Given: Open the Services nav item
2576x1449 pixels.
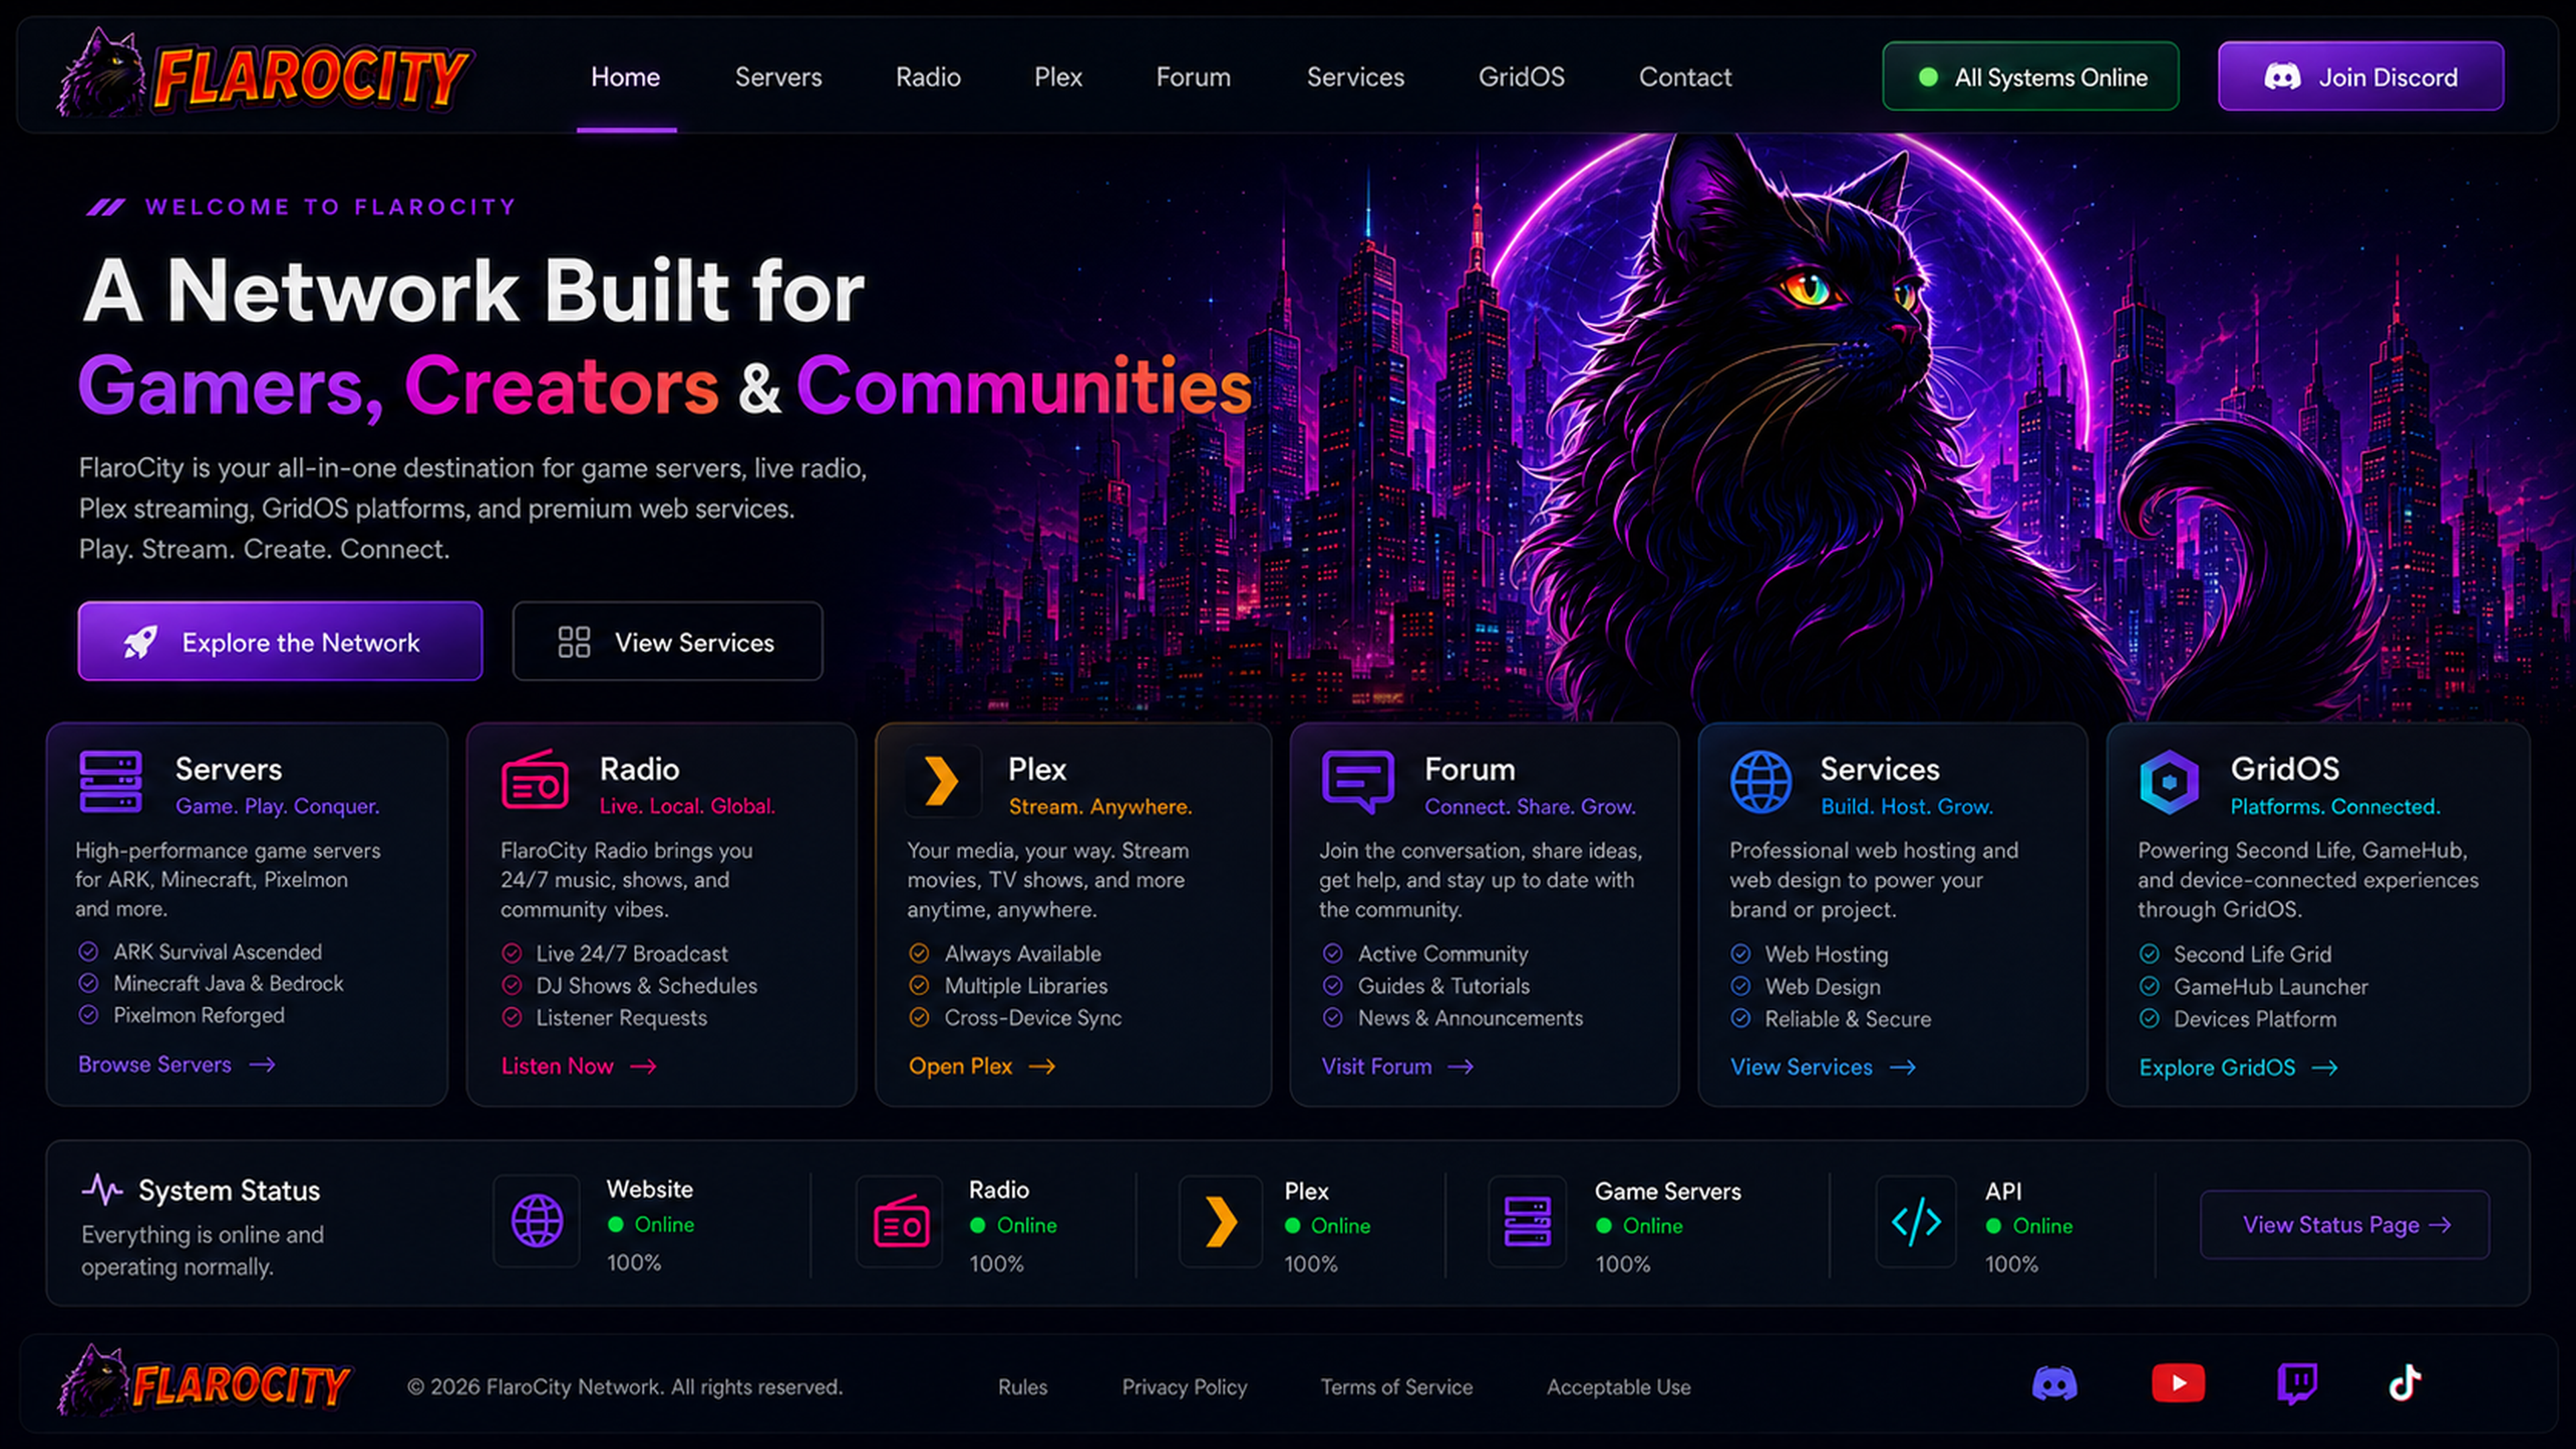Looking at the screenshot, I should [x=1355, y=77].
